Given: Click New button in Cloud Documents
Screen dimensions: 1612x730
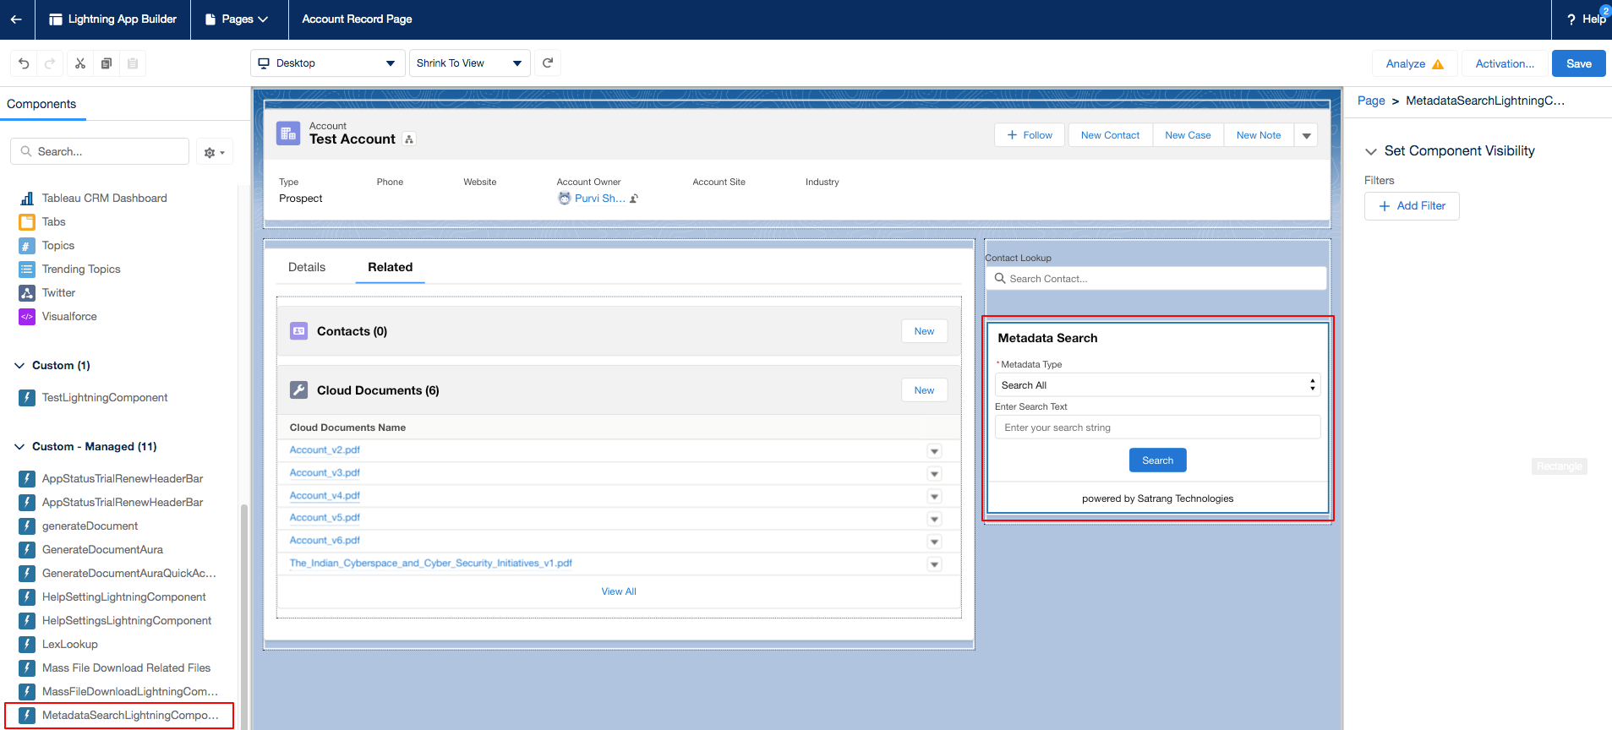Looking at the screenshot, I should [924, 390].
